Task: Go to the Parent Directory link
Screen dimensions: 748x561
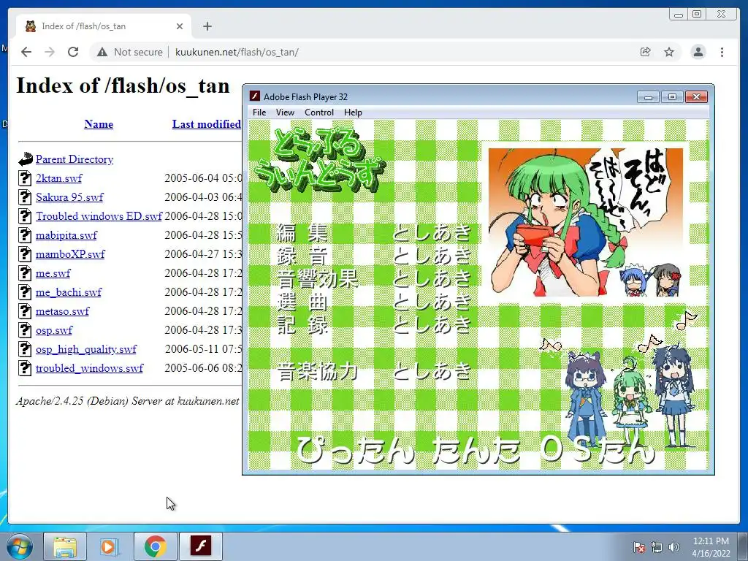Action: point(75,159)
